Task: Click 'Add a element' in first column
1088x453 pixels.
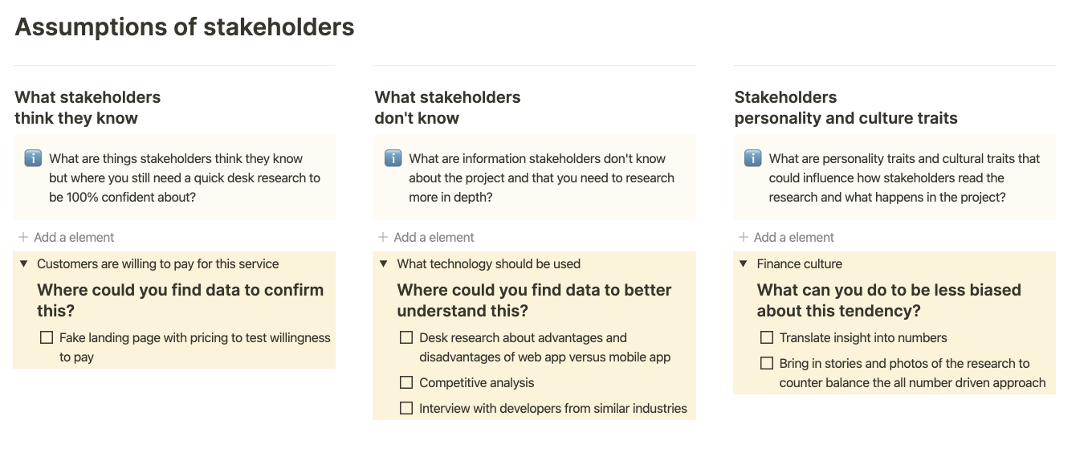Action: click(74, 238)
